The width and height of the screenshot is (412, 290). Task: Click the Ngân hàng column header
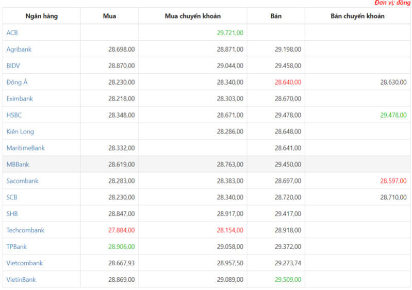(42, 16)
